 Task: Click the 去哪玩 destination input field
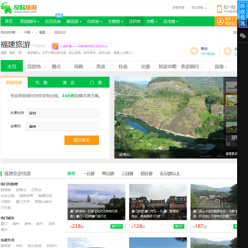point(63,126)
